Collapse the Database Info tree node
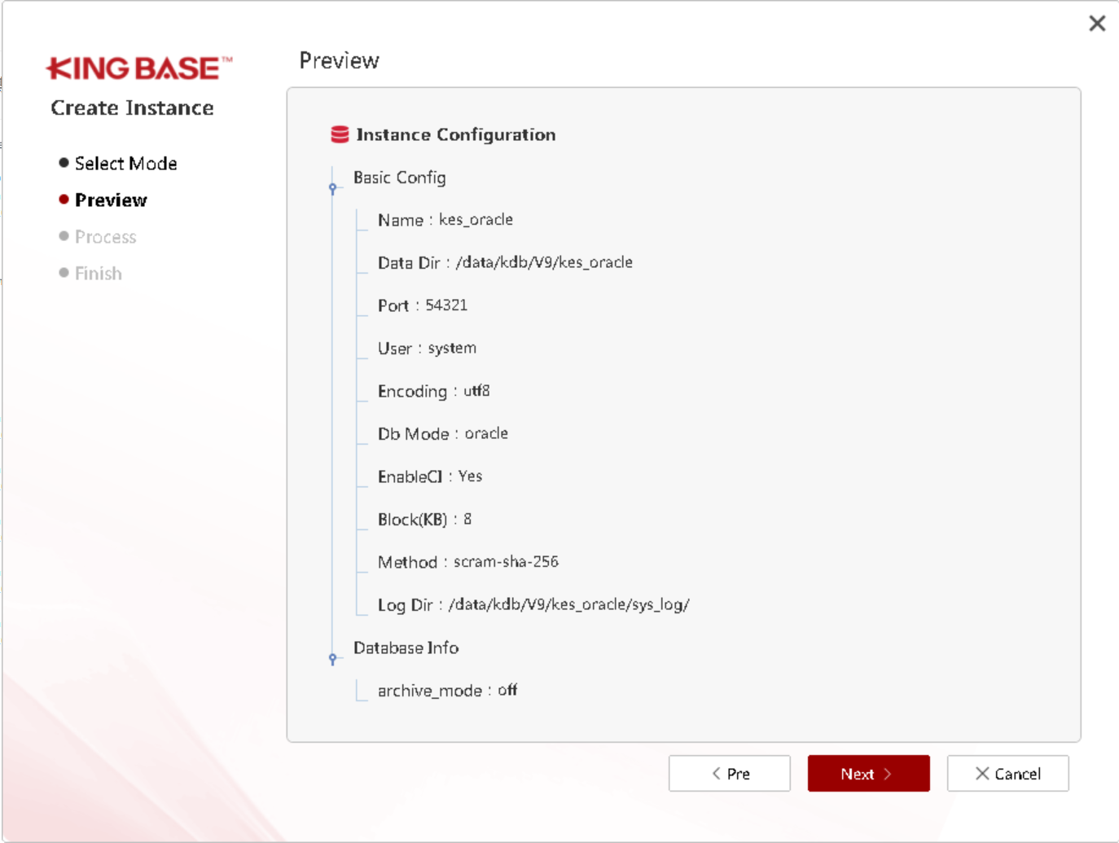 332,658
